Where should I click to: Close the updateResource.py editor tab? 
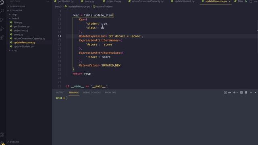pyautogui.click(x=229, y=1)
